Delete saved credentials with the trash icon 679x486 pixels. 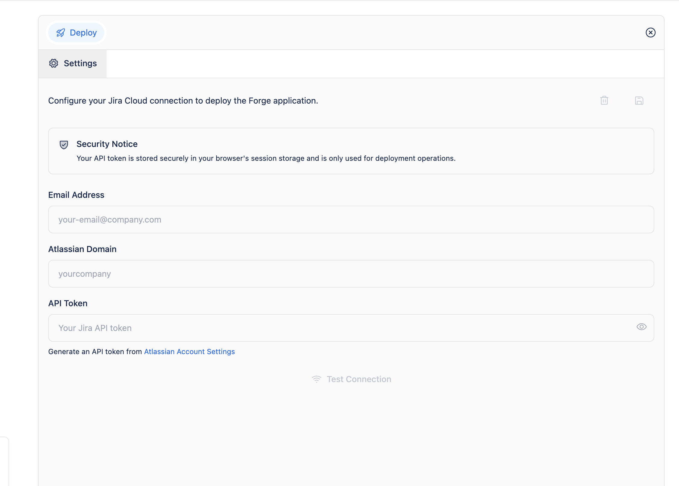coord(604,101)
